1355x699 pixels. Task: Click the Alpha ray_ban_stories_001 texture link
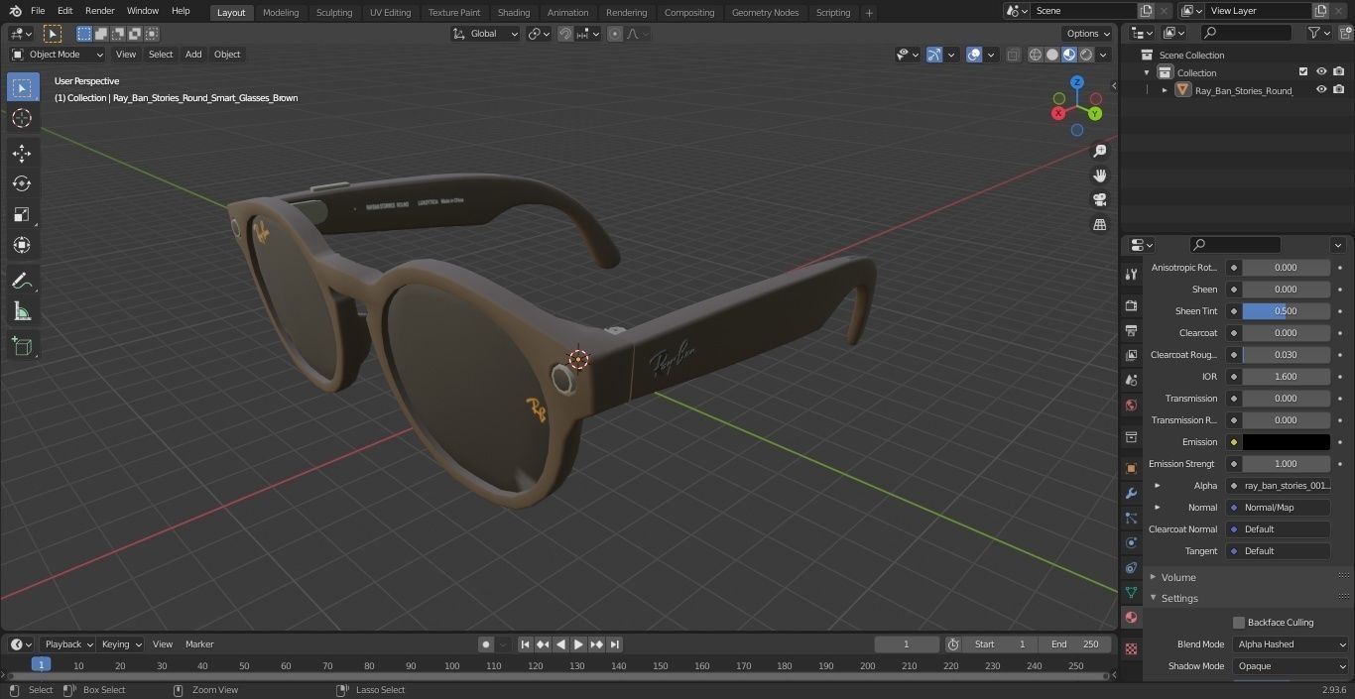click(1279, 486)
